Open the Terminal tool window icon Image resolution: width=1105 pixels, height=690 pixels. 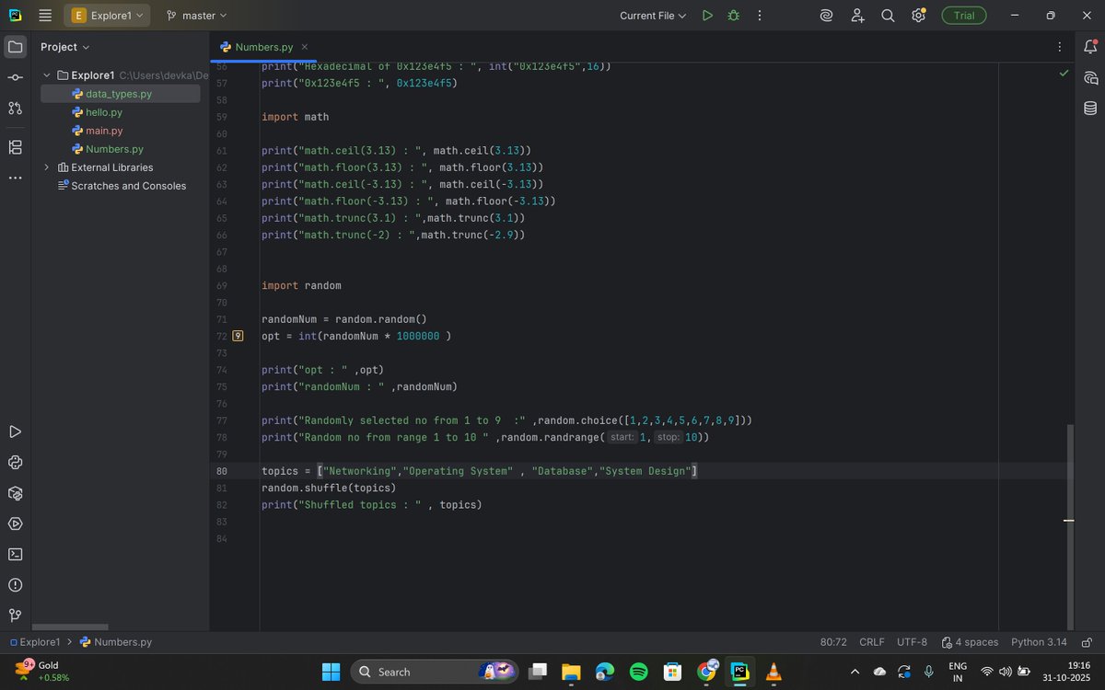point(15,554)
